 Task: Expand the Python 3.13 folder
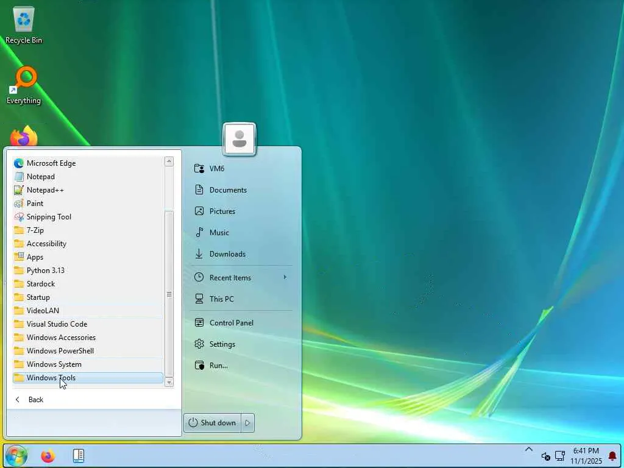tap(88, 271)
